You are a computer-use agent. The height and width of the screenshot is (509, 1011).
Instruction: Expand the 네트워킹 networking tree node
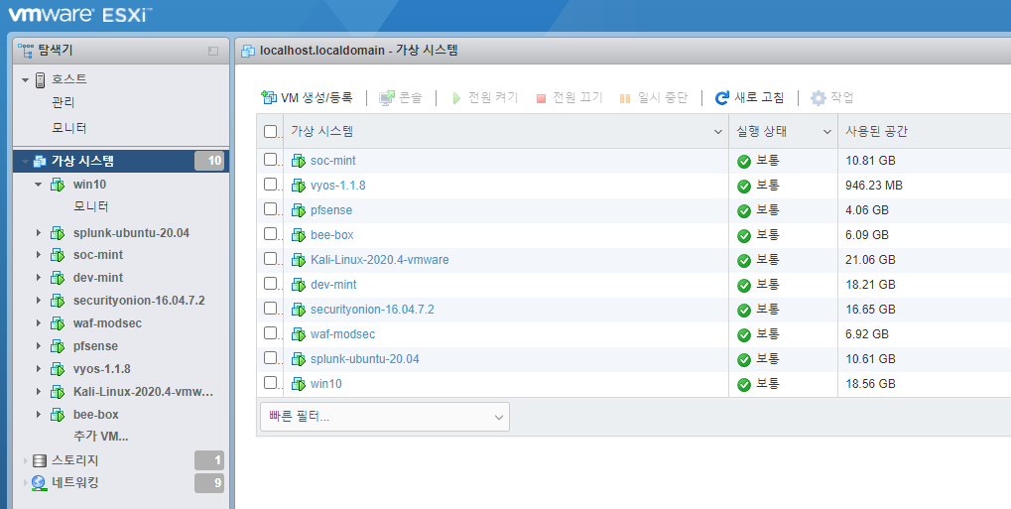coord(26,482)
